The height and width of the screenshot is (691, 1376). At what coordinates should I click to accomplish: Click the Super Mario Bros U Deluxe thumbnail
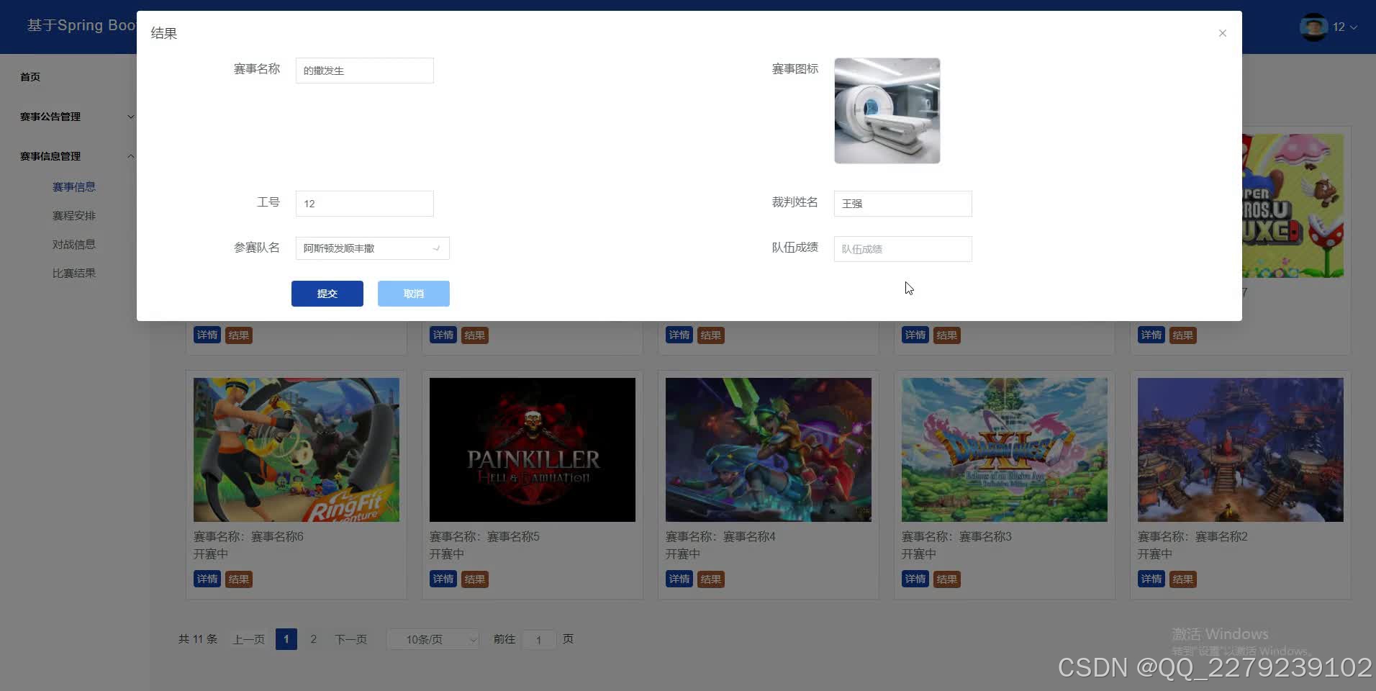(1293, 206)
